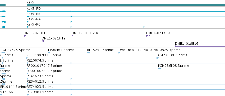The height and width of the screenshot is (96, 225).
Task: Click the FGM236F08.5prime EST arrow
Action: click(x=158, y=58)
